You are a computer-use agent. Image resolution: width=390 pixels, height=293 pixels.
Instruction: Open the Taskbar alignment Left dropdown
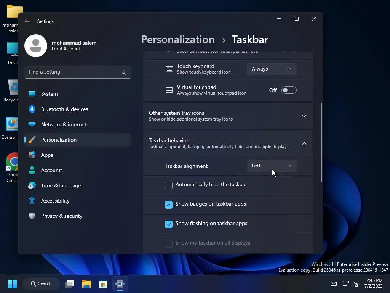pos(272,166)
